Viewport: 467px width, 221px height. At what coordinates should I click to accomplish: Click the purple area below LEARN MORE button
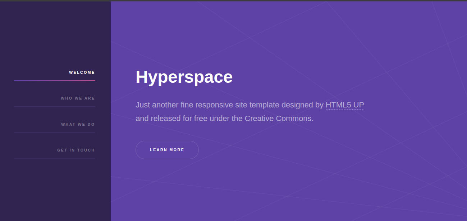click(167, 186)
